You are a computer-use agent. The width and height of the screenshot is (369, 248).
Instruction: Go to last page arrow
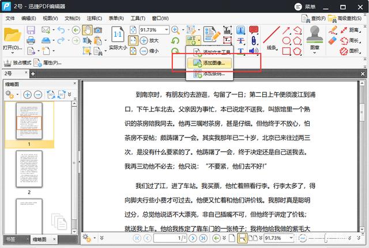(x=203, y=238)
